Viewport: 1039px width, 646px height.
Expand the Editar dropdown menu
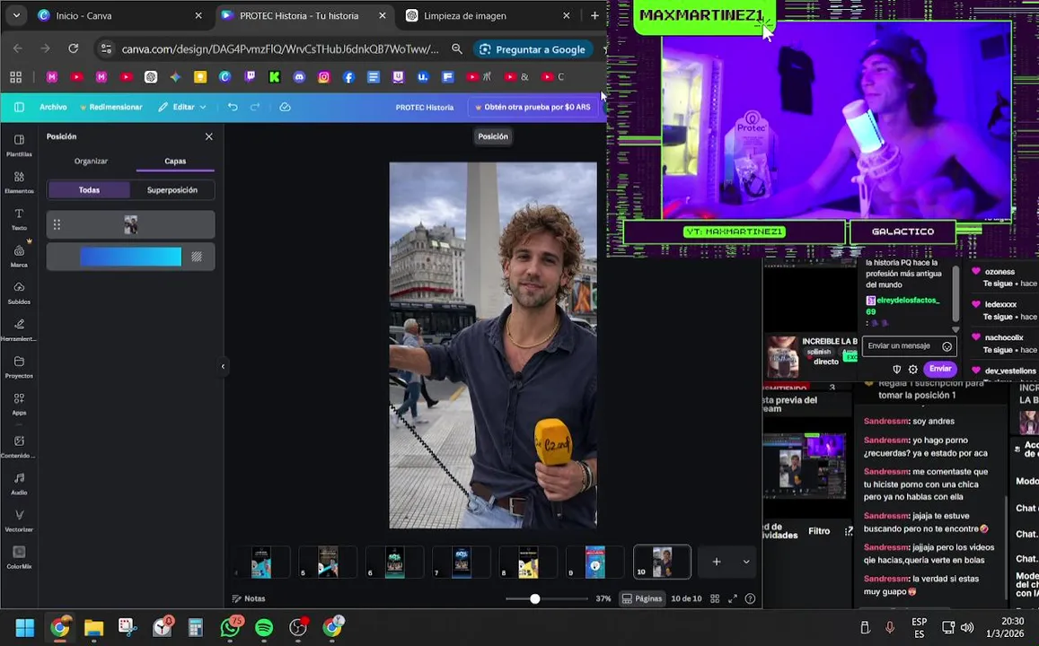pos(182,107)
